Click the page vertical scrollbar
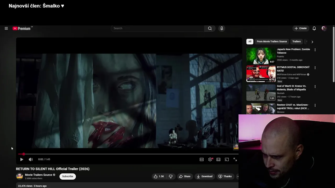The height and width of the screenshot is (188, 335). (x=333, y=54)
